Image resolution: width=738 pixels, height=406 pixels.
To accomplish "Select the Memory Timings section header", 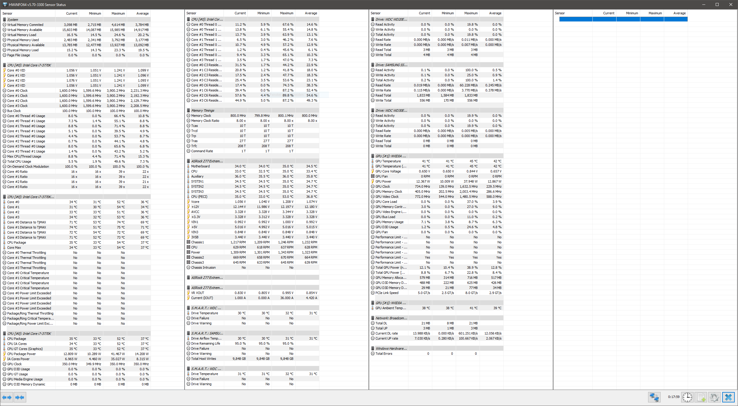I will pyautogui.click(x=202, y=111).
